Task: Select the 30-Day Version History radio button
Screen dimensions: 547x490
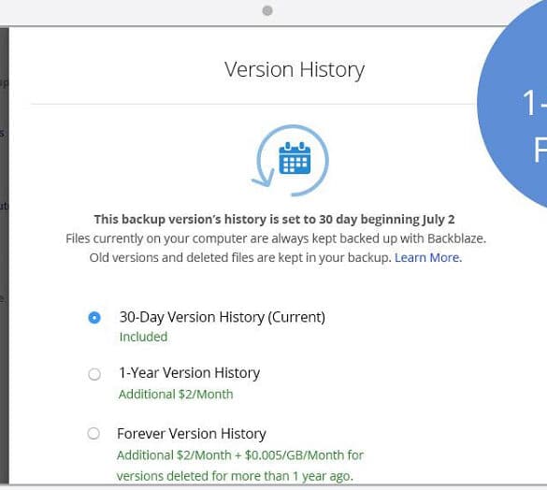Action: pyautogui.click(x=94, y=318)
